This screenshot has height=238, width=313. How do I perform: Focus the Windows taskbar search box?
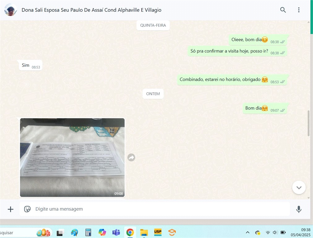pos(25,233)
